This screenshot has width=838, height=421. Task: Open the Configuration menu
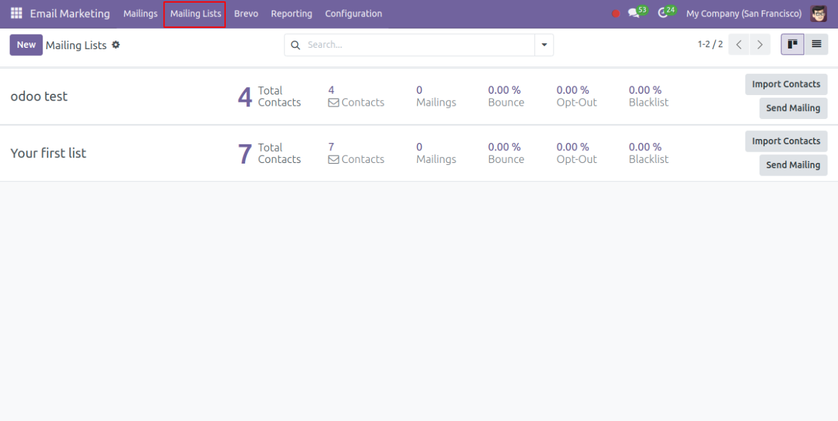[353, 13]
